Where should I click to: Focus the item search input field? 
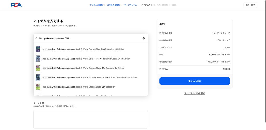coord(90,38)
